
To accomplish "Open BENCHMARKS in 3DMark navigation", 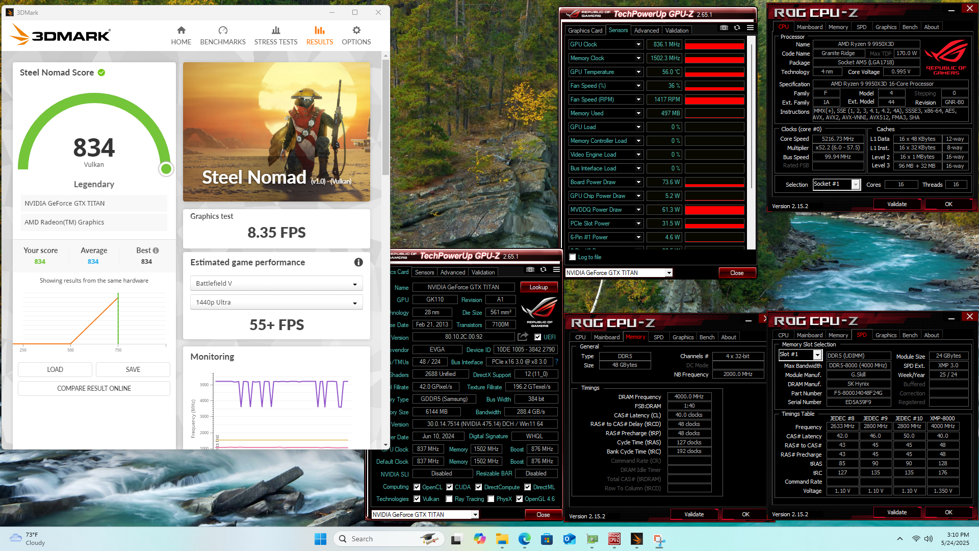I will (223, 36).
